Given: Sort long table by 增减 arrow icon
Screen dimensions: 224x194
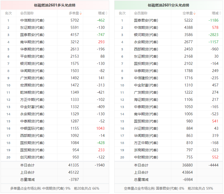Looking at the screenshot, I should click(x=106, y=13).
